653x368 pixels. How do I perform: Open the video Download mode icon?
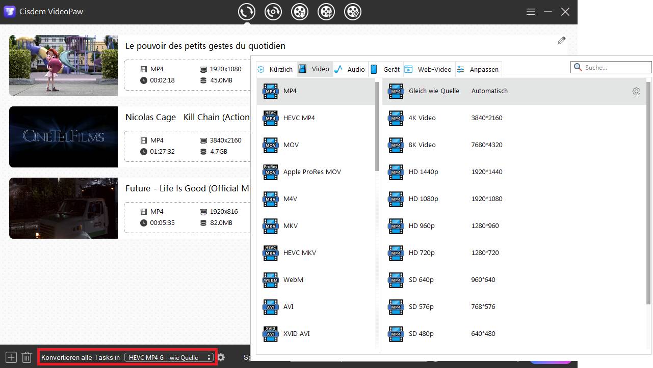pos(300,12)
